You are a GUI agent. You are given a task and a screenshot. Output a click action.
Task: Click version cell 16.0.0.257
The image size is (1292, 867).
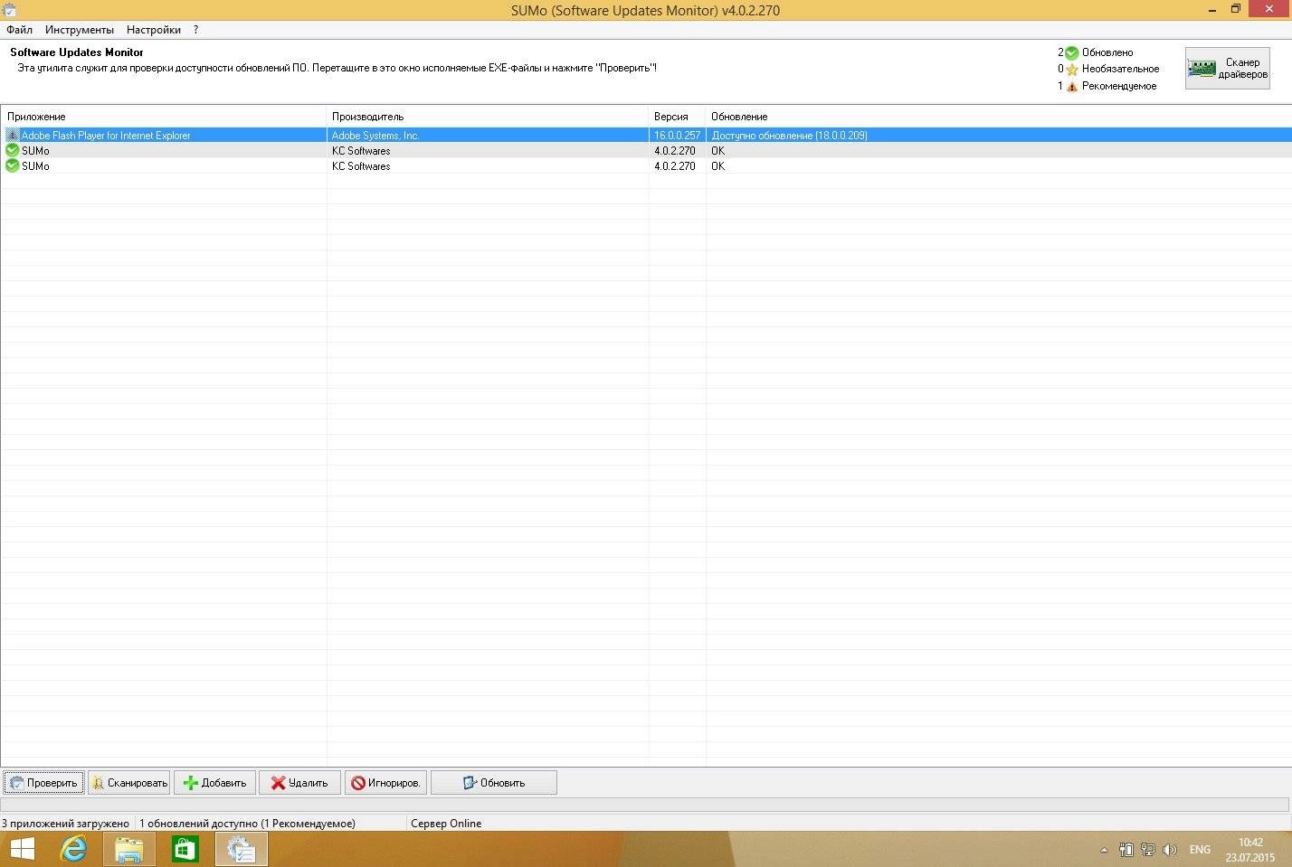[x=677, y=136]
